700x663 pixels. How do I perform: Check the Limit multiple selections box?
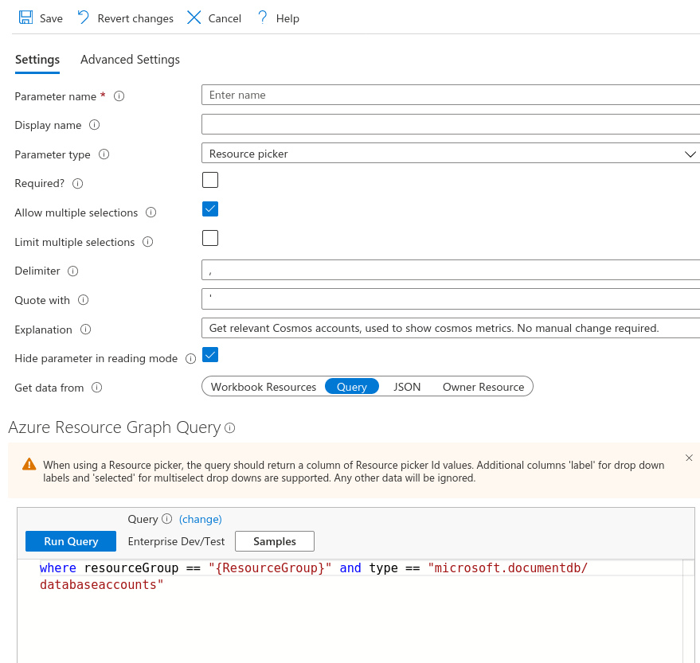click(x=210, y=238)
